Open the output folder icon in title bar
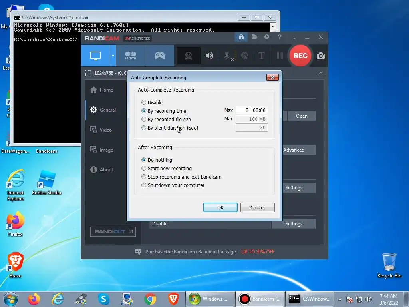409x307 pixels. point(254,37)
